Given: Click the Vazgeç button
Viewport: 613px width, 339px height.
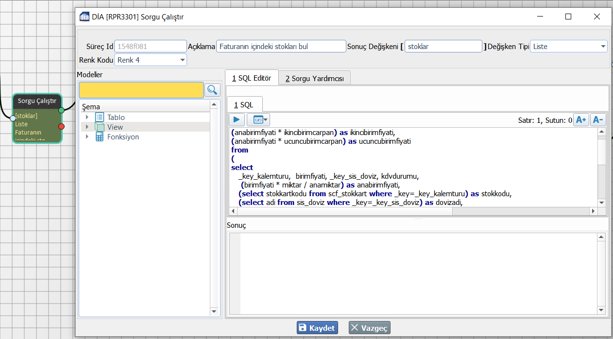Looking at the screenshot, I should pyautogui.click(x=369, y=328).
